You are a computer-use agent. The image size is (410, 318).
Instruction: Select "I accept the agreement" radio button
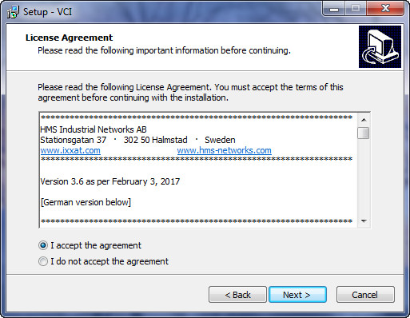point(43,245)
